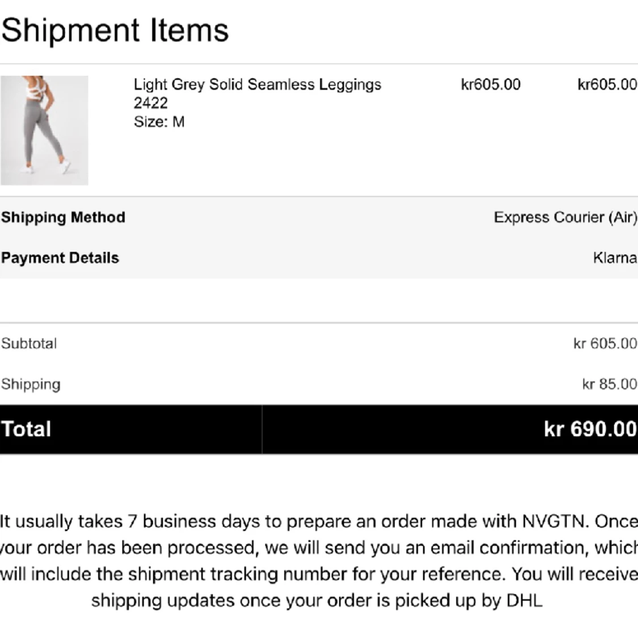The width and height of the screenshot is (638, 638).
Task: Click the DHL mention in the notice
Action: (524, 601)
